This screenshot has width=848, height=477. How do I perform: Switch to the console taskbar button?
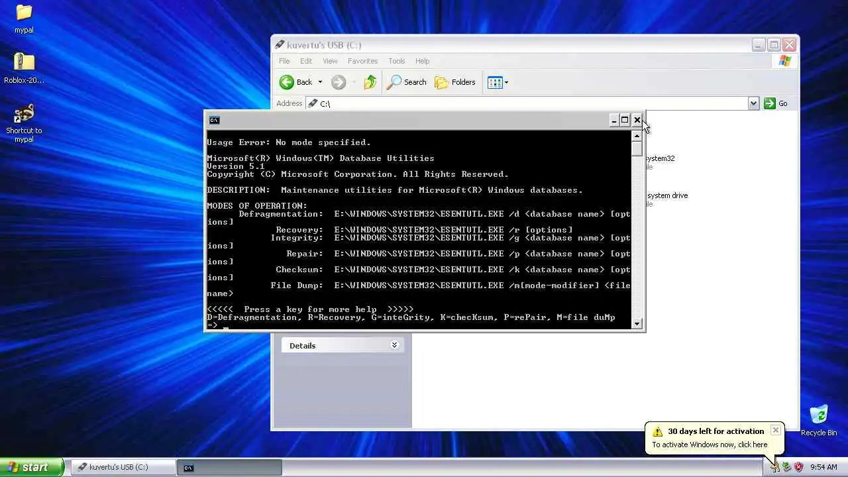(229, 467)
